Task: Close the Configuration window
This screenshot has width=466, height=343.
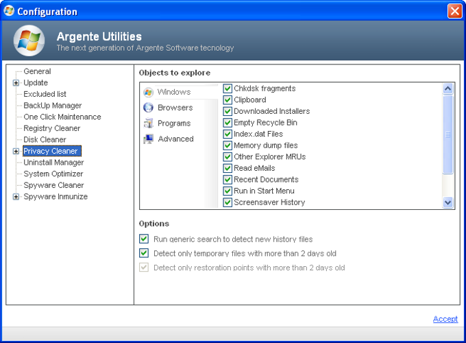Action: click(x=455, y=11)
